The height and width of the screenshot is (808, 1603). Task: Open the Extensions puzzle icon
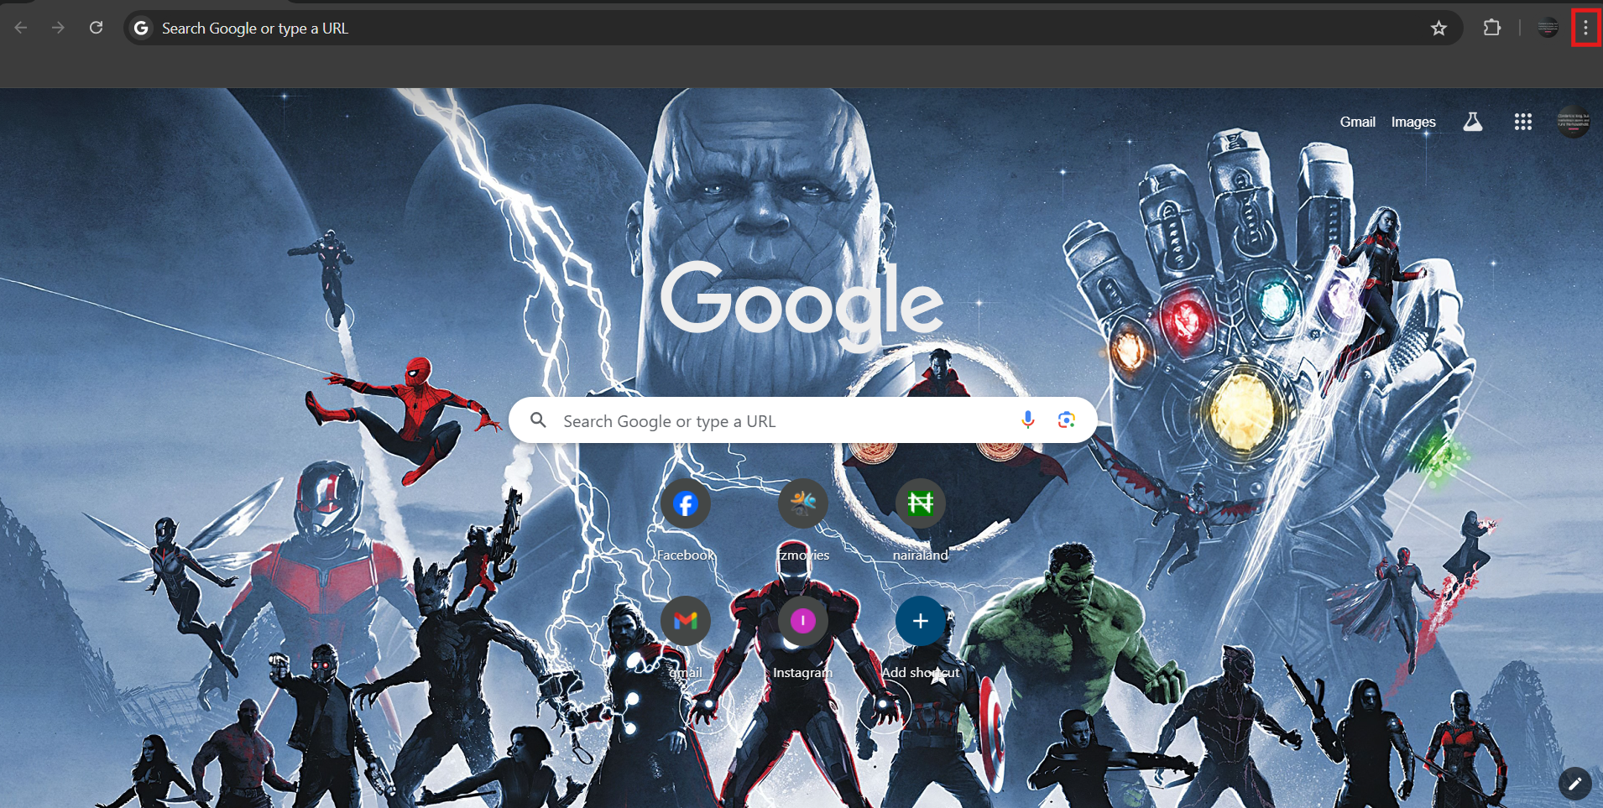coord(1491,28)
